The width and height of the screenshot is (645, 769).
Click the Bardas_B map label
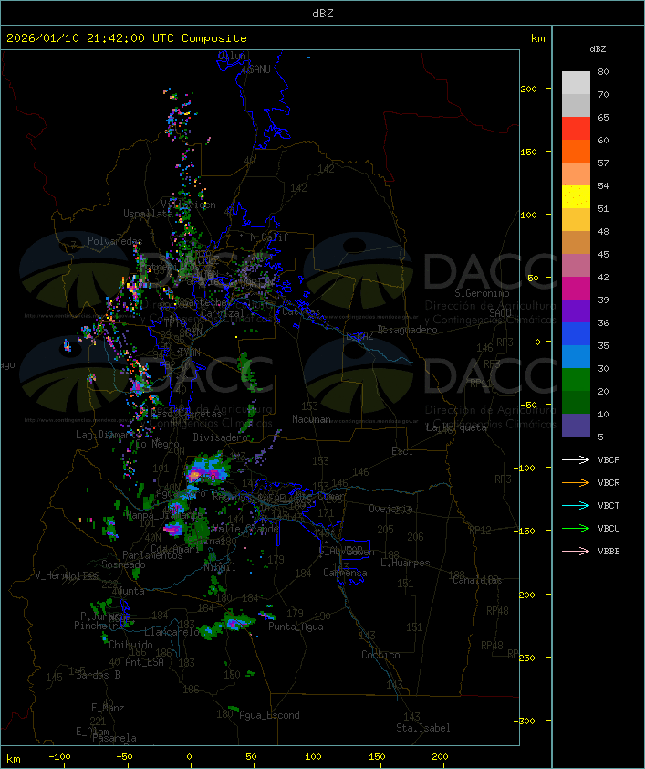tap(98, 675)
